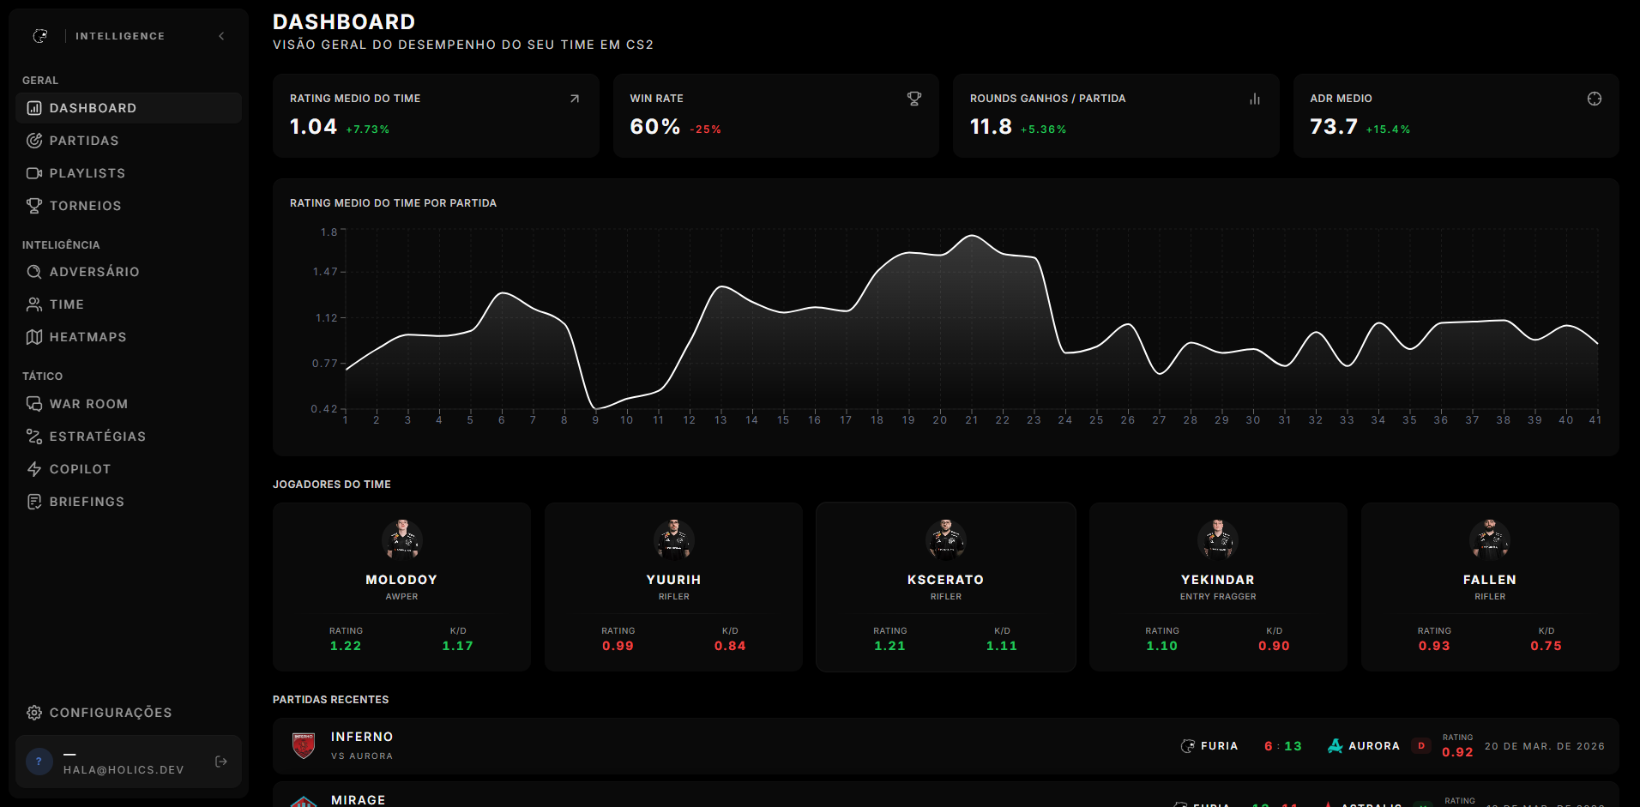Click the trophy icon on Win Rate card

914,99
